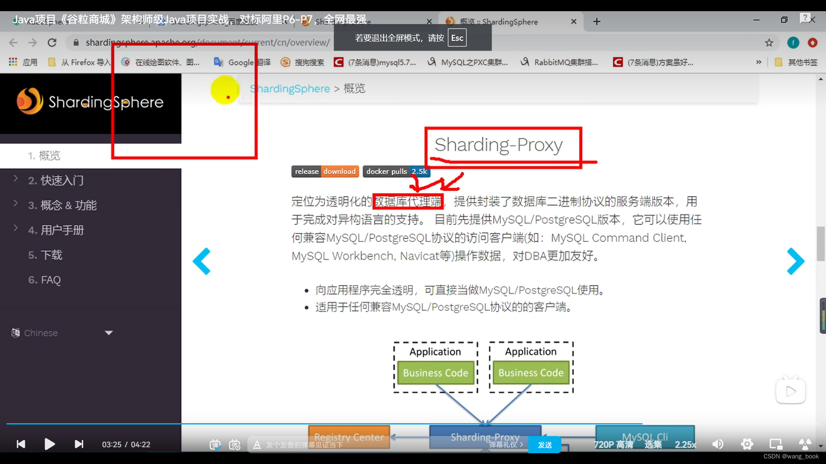This screenshot has height=464, width=826.
Task: Skip to the previous video
Action: coord(21,444)
